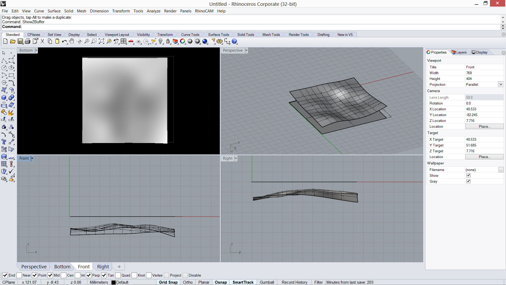Uncheck the Wallpaper Gray checkbox
This screenshot has width=506, height=285.
pyautogui.click(x=468, y=181)
